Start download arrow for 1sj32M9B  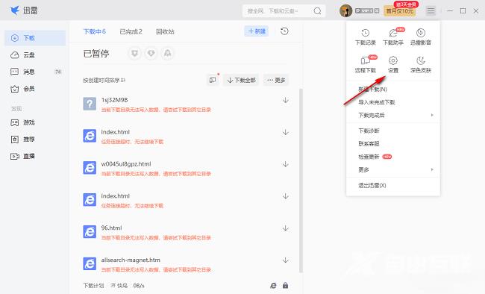tap(286, 100)
